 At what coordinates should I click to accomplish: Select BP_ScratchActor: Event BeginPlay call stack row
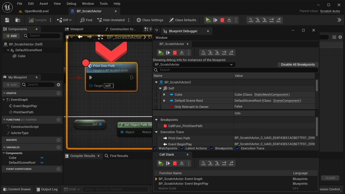(x=236, y=184)
